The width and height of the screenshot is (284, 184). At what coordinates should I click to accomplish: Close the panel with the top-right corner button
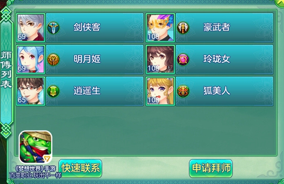(280, 2)
